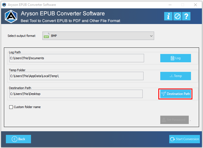The image size is (203, 148).
Task: Click the 'Destination Path' group label
Action: coord(20,88)
